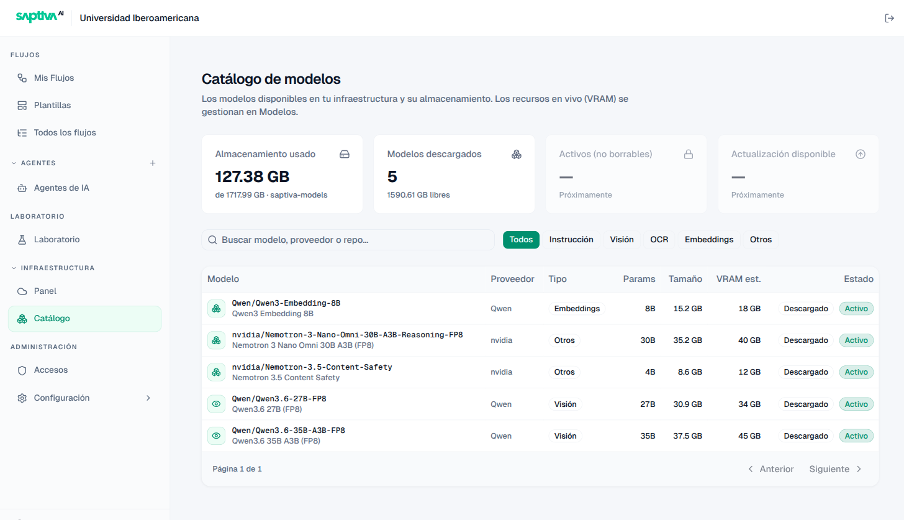
Task: Expand the Configuración submenu arrow
Action: (148, 398)
